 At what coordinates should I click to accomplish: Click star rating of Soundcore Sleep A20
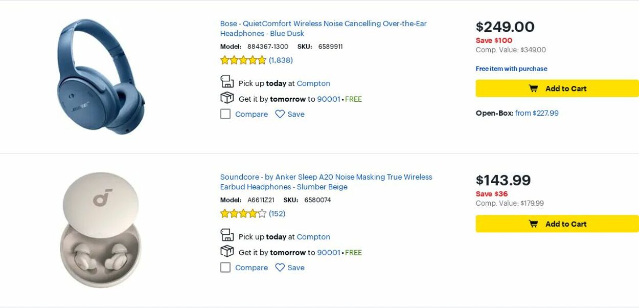[243, 214]
